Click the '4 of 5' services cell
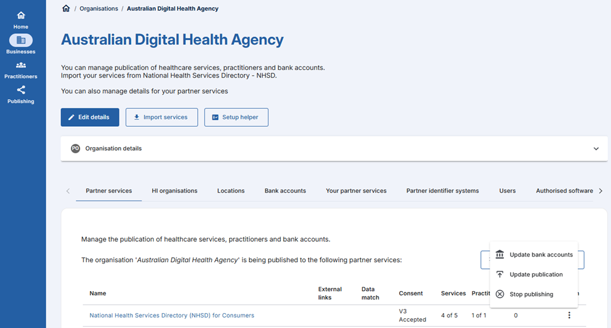The height and width of the screenshot is (328, 611). point(449,316)
